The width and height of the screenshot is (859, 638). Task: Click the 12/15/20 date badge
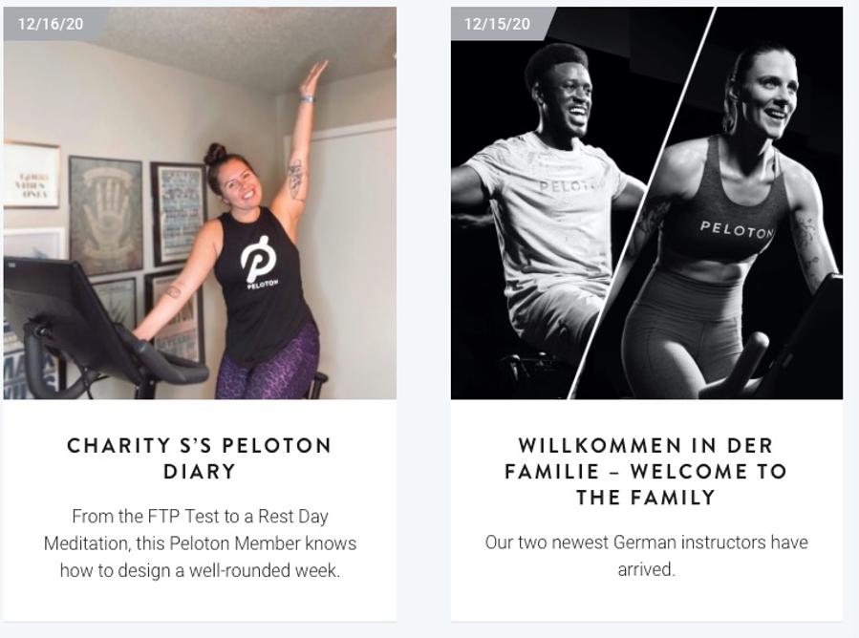497,24
